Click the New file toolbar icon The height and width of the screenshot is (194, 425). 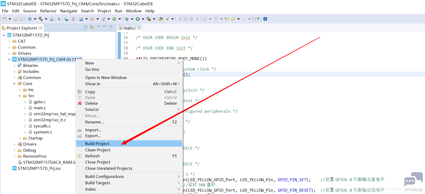click(4, 19)
